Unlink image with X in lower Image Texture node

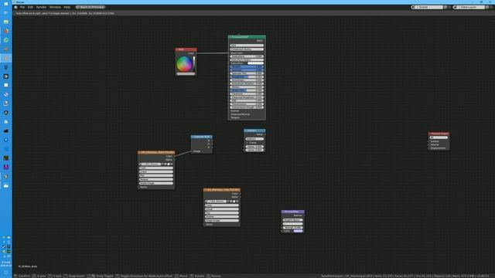pos(237,202)
